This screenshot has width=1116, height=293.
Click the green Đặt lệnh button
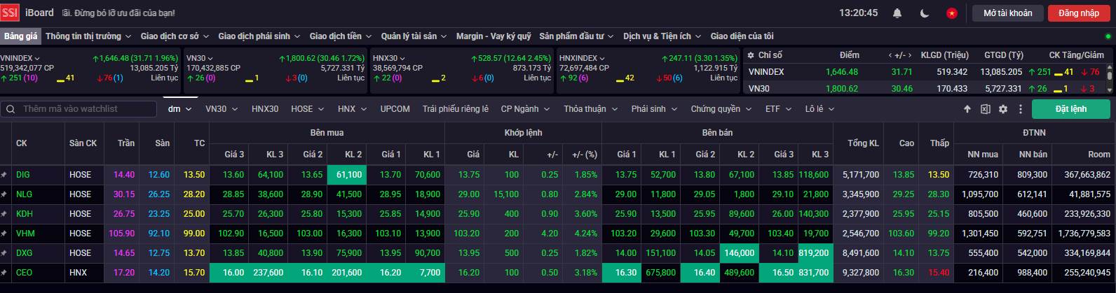coord(1070,109)
